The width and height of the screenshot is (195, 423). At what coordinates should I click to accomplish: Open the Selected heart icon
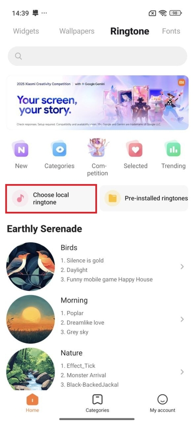tap(135, 149)
